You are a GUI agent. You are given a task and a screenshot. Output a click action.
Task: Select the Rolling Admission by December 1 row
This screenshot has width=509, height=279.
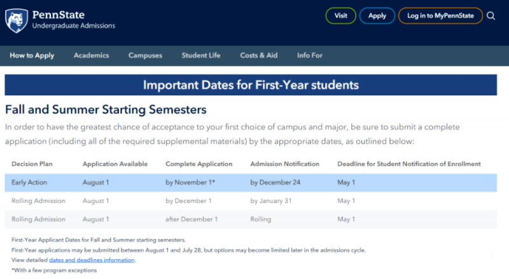tap(251, 201)
